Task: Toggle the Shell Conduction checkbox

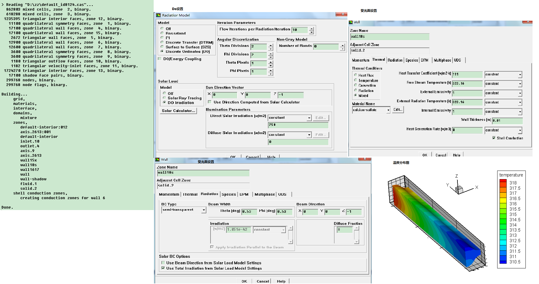Action: [x=494, y=138]
